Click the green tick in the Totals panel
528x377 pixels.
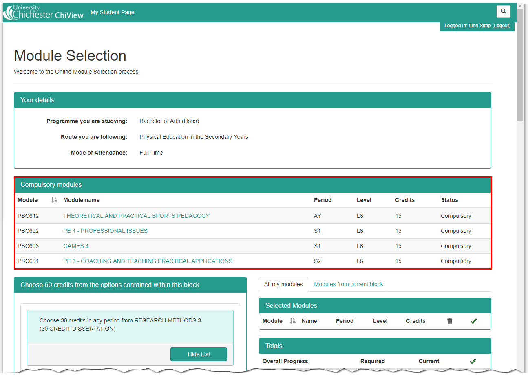tap(473, 361)
